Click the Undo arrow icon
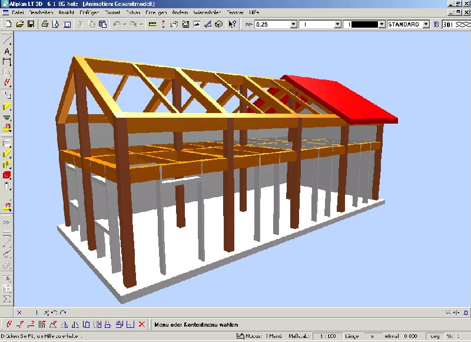 click(x=117, y=24)
